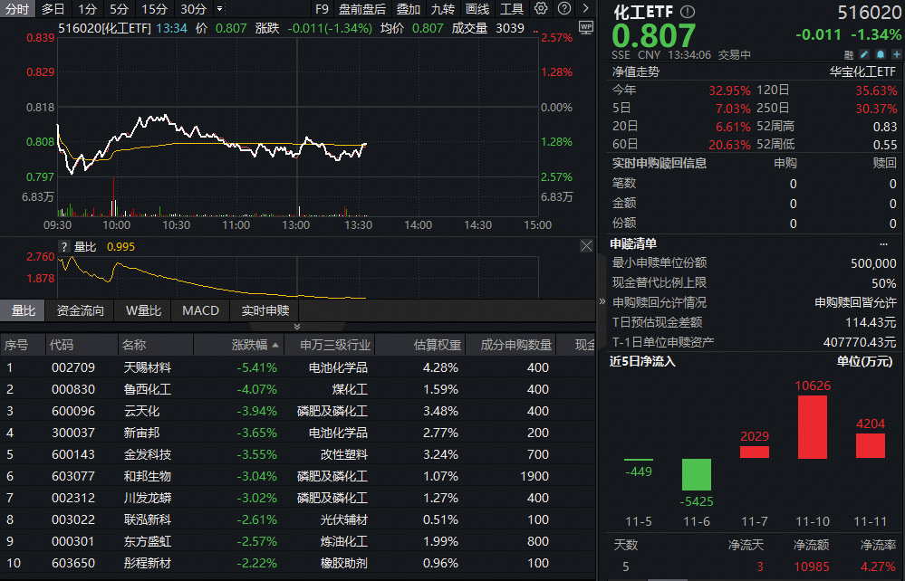Open the 工具 tools button
The width and height of the screenshot is (905, 581).
coord(512,9)
